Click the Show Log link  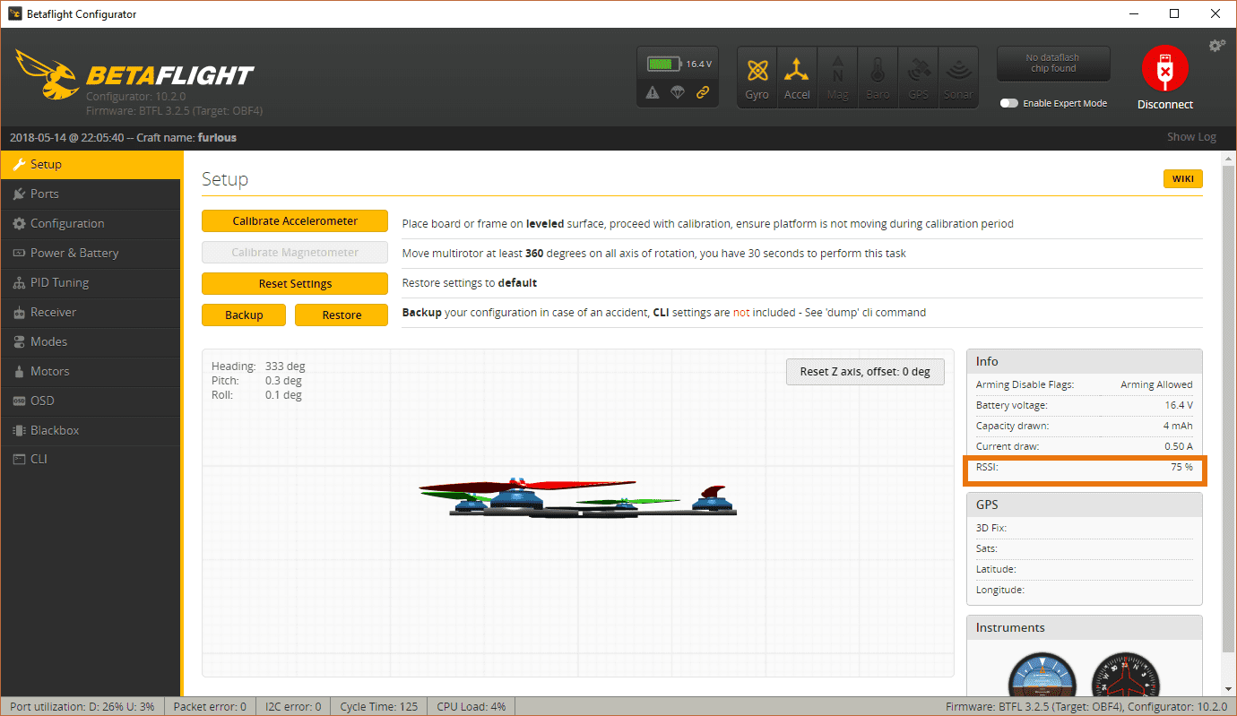point(1191,137)
